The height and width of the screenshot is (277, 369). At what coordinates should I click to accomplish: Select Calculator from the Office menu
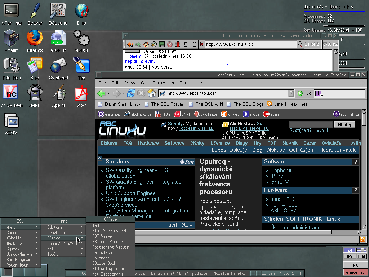tap(111, 252)
